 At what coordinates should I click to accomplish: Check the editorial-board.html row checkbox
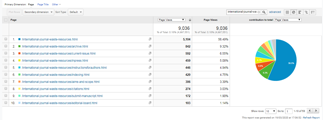pos(6,103)
